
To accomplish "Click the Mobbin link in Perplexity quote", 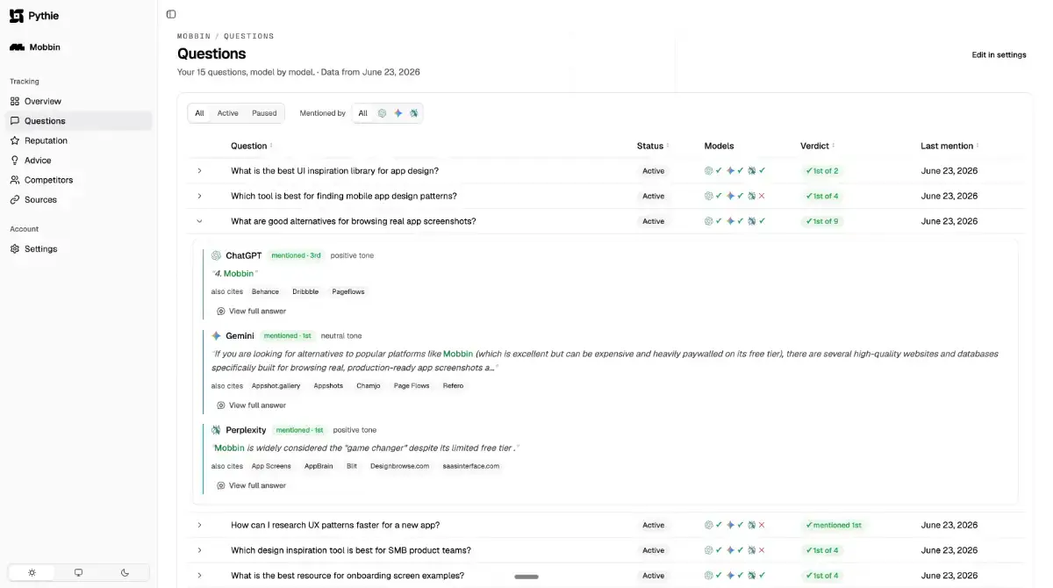I will (x=229, y=448).
